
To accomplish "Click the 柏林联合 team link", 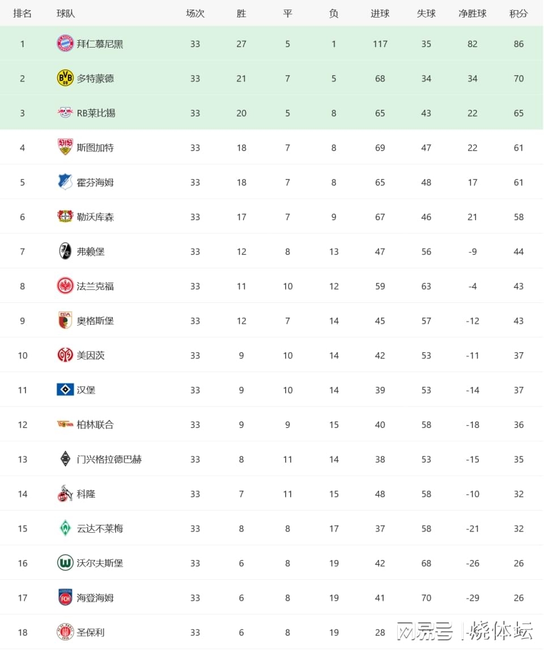I will 95,425.
